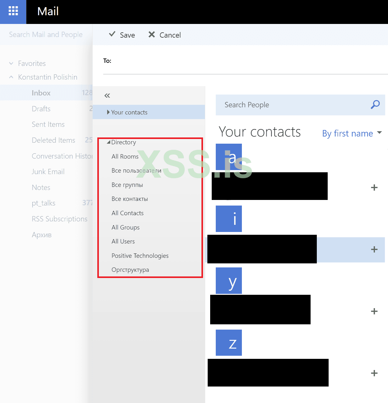The image size is (388, 403).
Task: Select Оргструктура address list
Action: (130, 270)
